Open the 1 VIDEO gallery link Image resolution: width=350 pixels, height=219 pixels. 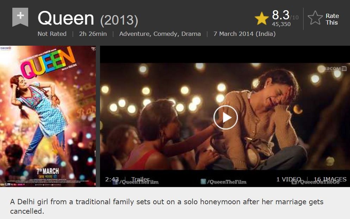[289, 179]
